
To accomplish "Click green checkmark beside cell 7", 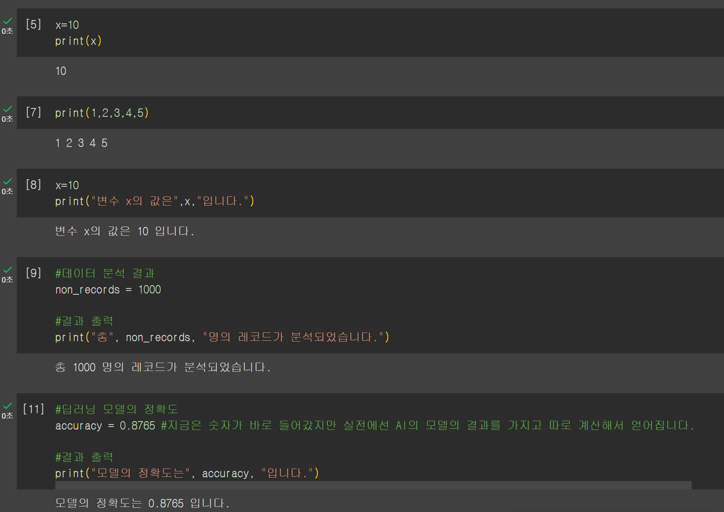I will click(8, 109).
